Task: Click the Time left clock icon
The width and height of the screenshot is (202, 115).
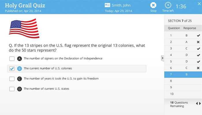Action: pyautogui.click(x=168, y=5)
